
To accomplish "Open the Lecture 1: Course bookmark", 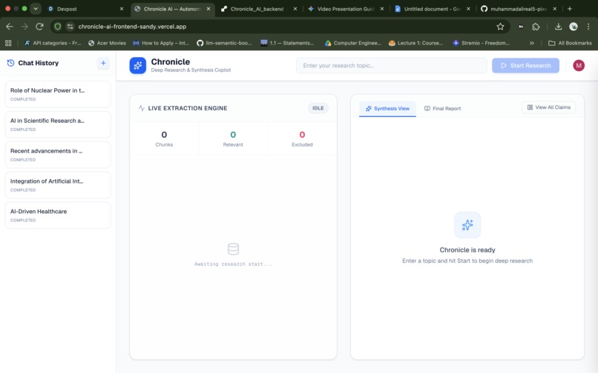I will (x=415, y=43).
